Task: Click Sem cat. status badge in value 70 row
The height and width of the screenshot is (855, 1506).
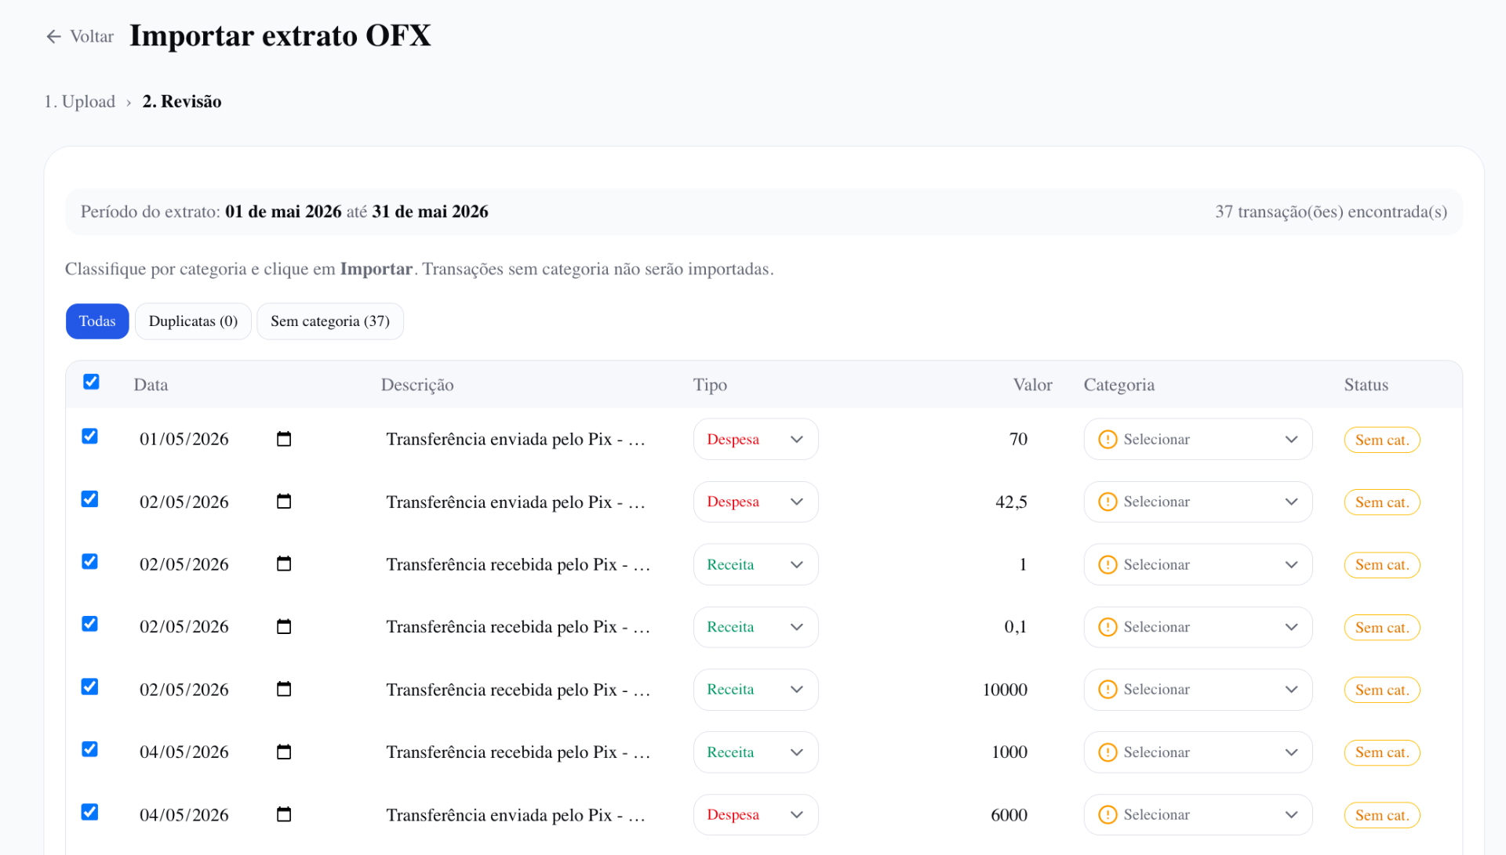Action: pyautogui.click(x=1382, y=440)
